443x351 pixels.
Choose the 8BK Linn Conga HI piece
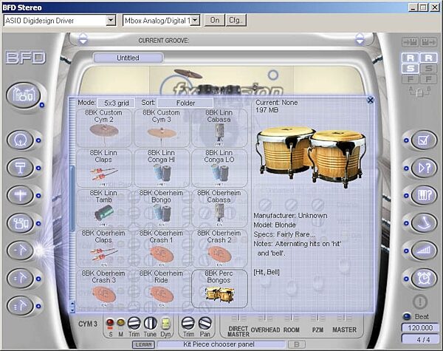tap(161, 168)
